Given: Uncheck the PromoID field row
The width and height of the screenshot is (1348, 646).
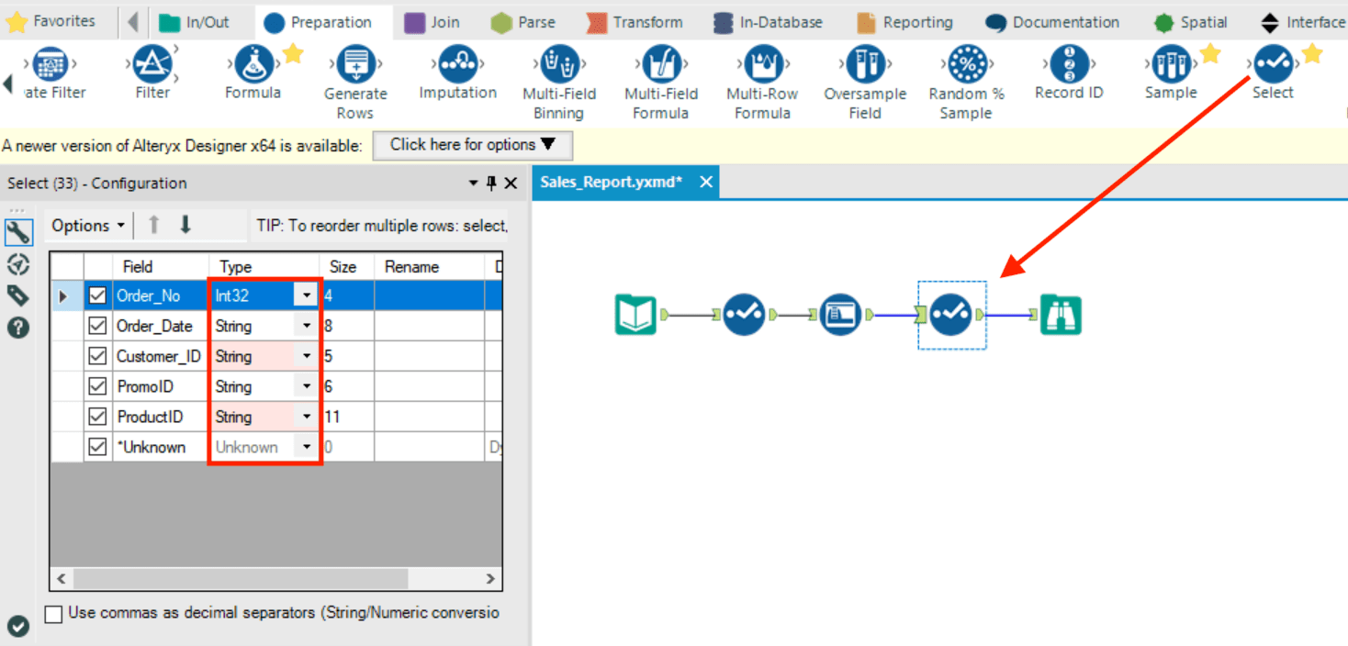Looking at the screenshot, I should click(97, 385).
